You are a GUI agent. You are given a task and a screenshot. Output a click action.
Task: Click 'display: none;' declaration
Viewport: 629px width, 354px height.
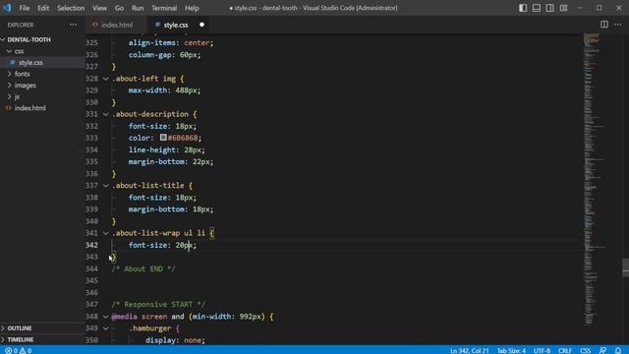(x=175, y=340)
